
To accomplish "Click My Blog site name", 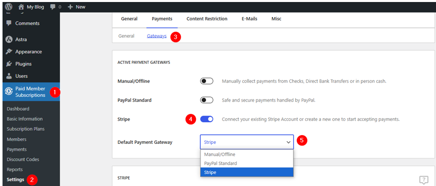I will (x=35, y=7).
